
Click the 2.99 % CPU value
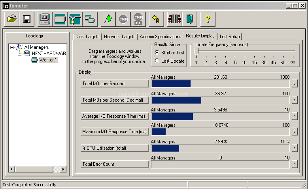pyautogui.click(x=221, y=142)
